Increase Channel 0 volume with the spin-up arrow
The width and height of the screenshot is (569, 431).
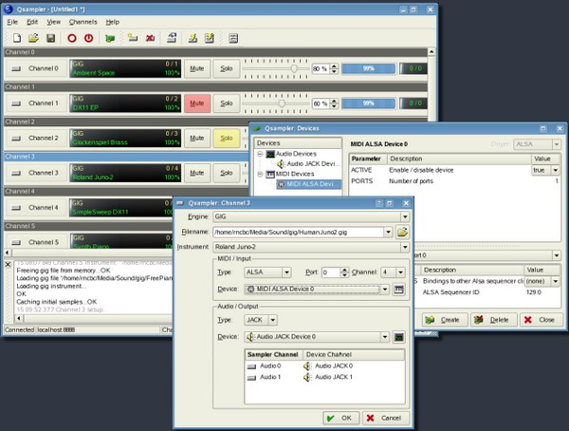334,66
